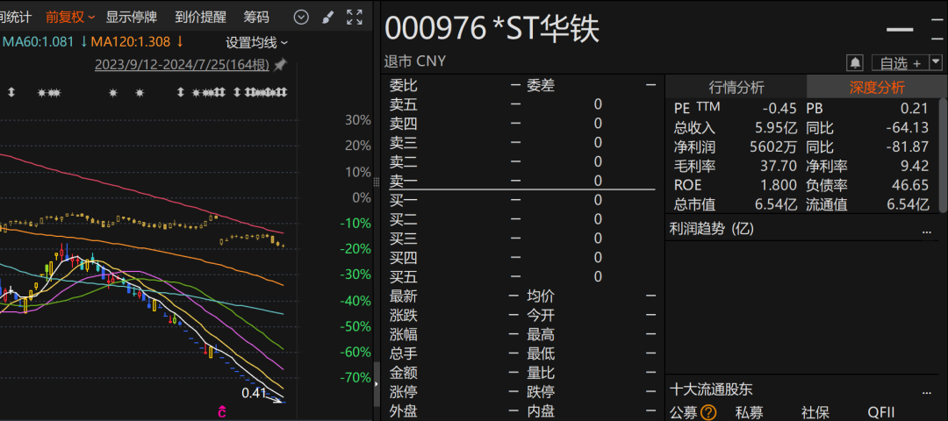
Task: Open the 利润趋势 more options ellipsis
Action: point(927,230)
